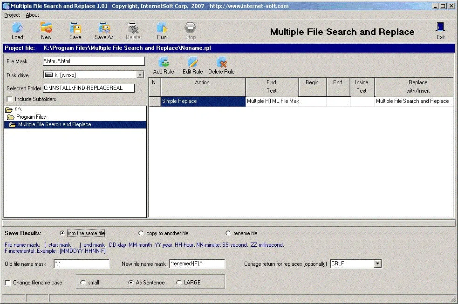Open the Cariage return dropdown showing CRLF
The width and height of the screenshot is (458, 304).
coord(379,263)
